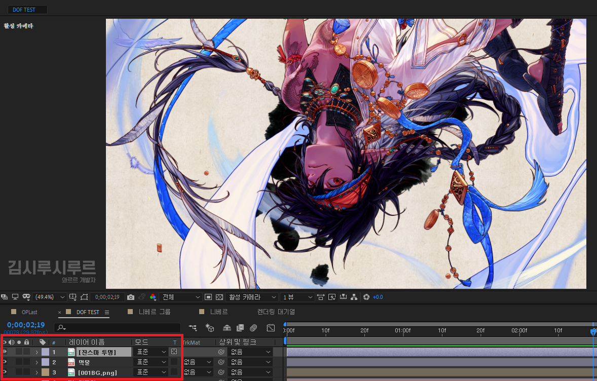The image size is (597, 381).
Task: Toggle pixel aspect ratio correction icon
Action: pyautogui.click(x=321, y=297)
